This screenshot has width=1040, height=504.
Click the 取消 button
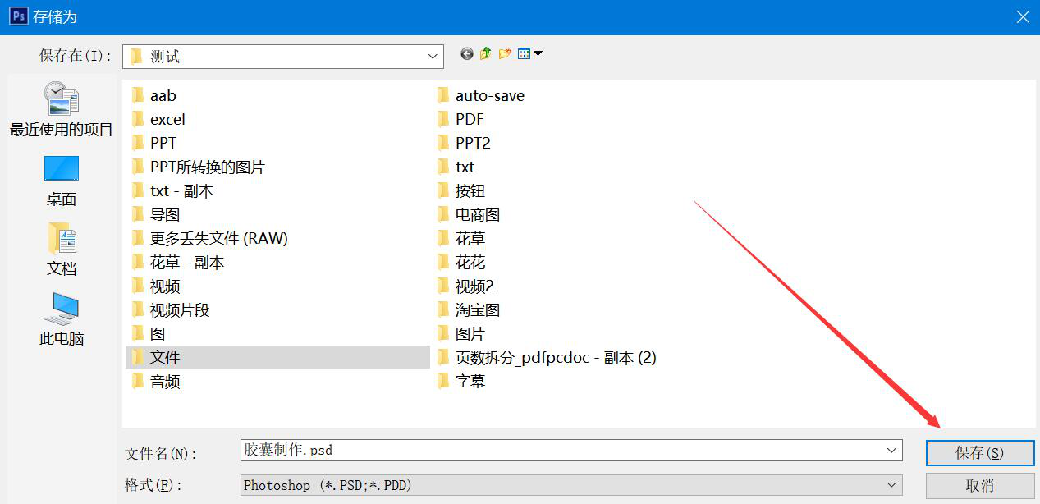(979, 486)
